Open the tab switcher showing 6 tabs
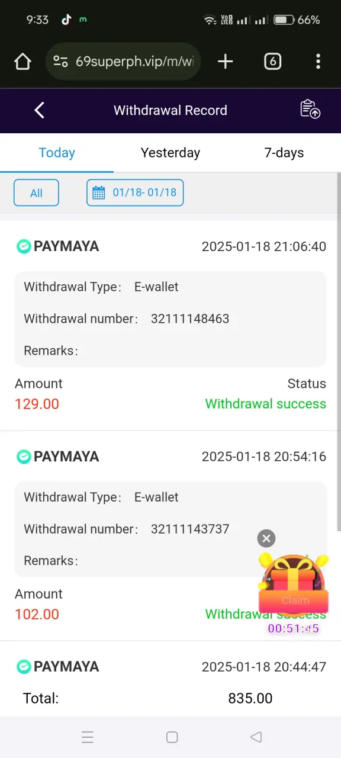This screenshot has width=341, height=758. (x=272, y=62)
